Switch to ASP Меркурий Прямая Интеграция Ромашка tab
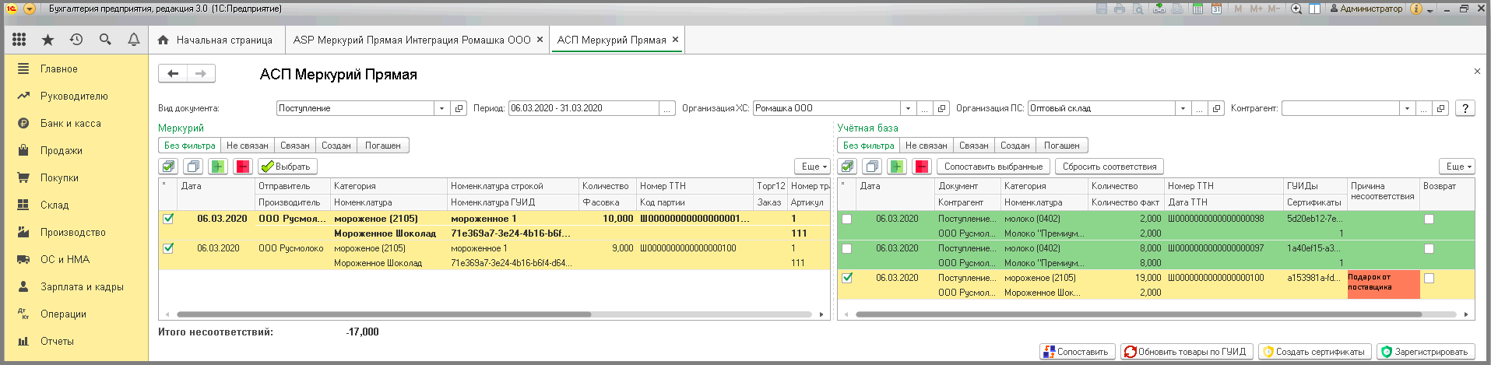The image size is (1491, 365). click(418, 40)
